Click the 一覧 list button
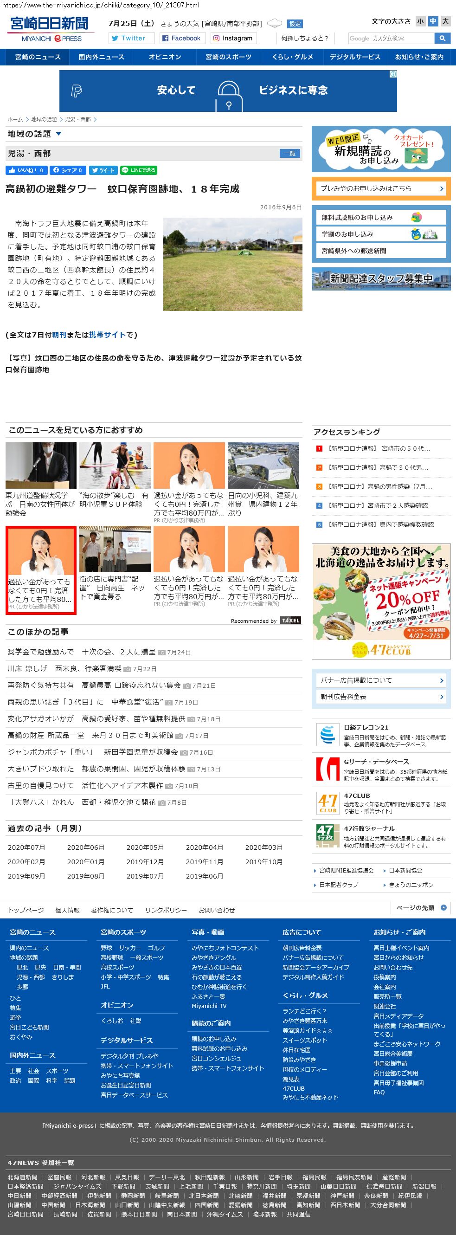This screenshot has height=1235, width=456. click(x=289, y=154)
